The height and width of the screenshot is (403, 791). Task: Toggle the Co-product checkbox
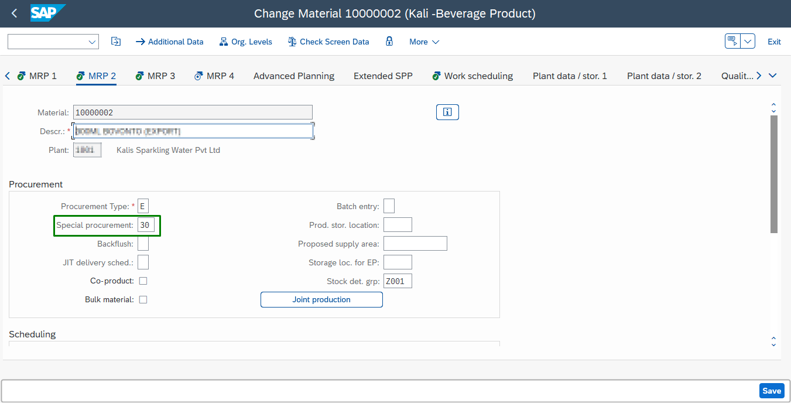coord(143,281)
